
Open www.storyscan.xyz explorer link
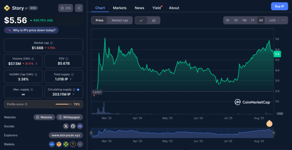coord(66,135)
